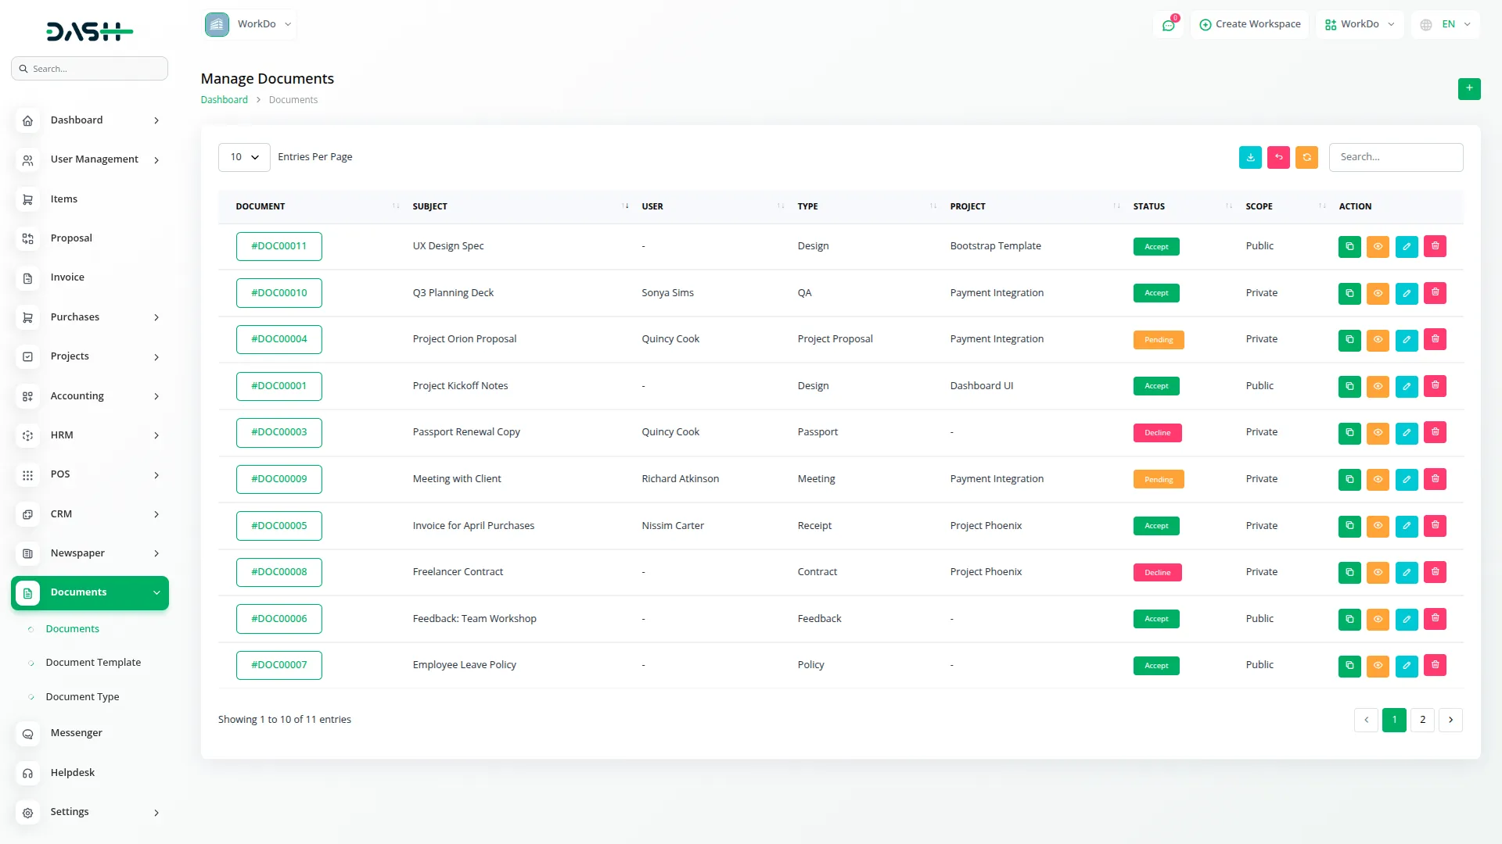Image resolution: width=1502 pixels, height=844 pixels.
Task: Expand the WorkDo workspace dropdown in the header
Action: tap(1360, 24)
